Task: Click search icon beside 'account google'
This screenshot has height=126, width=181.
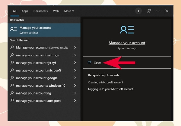Action: click(x=12, y=78)
